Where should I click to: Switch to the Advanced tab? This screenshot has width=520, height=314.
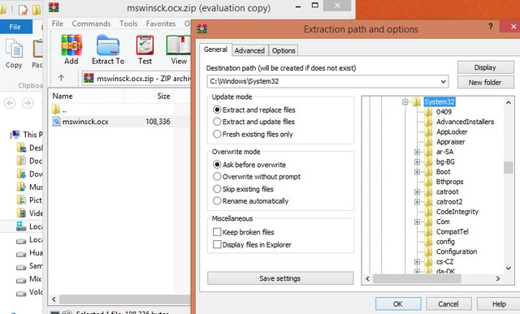pos(249,50)
